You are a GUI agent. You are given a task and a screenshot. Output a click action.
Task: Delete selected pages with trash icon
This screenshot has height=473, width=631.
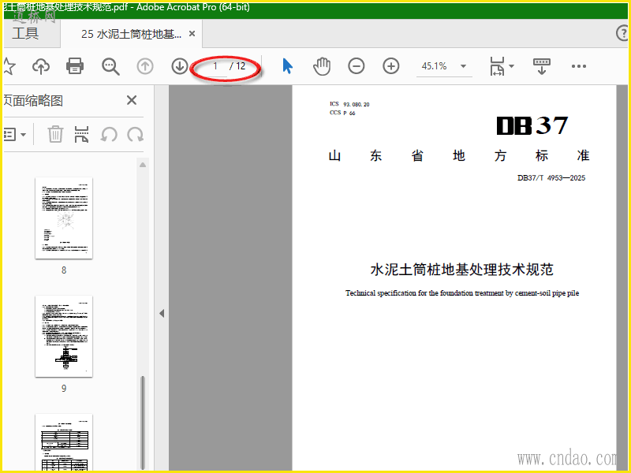click(x=55, y=134)
